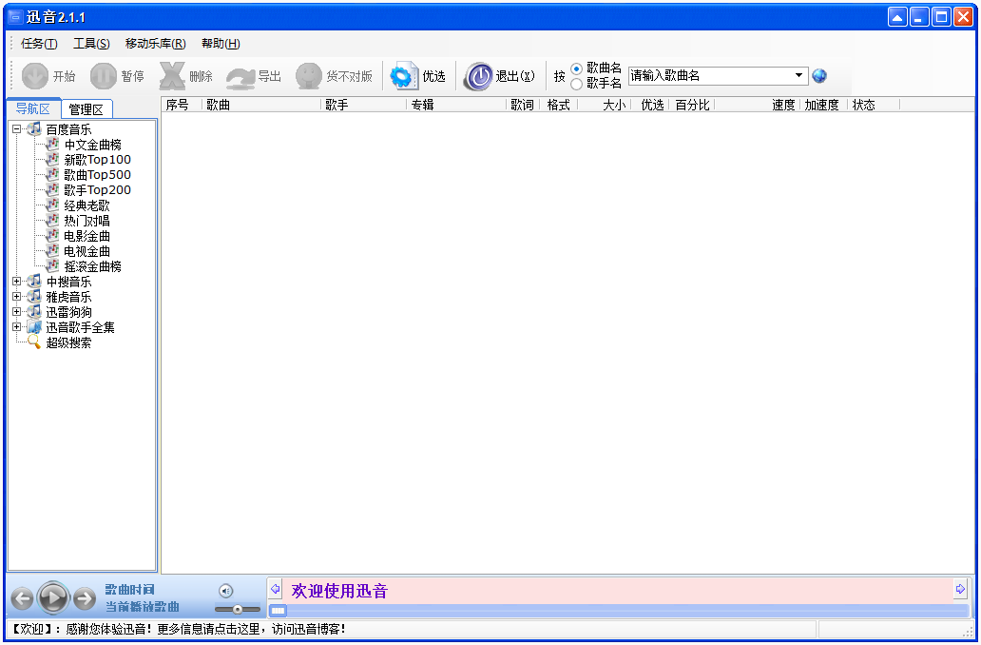The width and height of the screenshot is (981, 645).
Task: Skip to the next song with the right arrow
Action: 85,598
